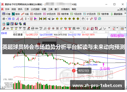This screenshot has width=127, height=92.
Task: Open the 行情 quotes view
Action: click(x=6, y=14)
